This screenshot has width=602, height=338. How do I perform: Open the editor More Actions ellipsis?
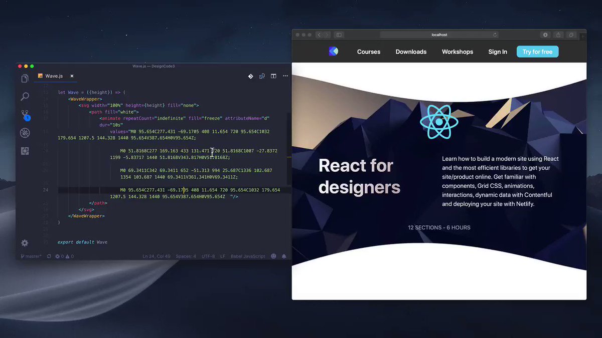(x=285, y=76)
